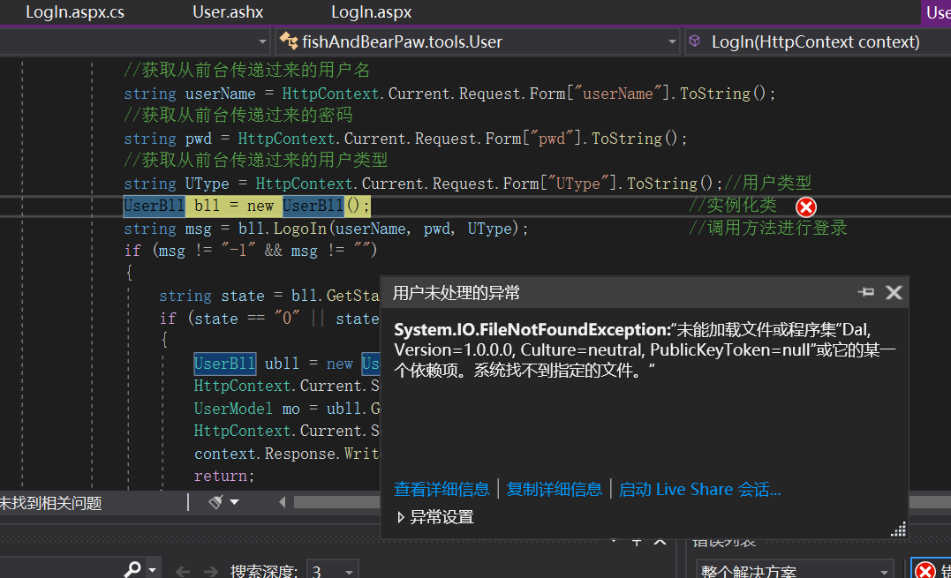Screen dimensions: 951x578
Task: Click the comment //获取从前台传递过来的密码
Action: [238, 115]
